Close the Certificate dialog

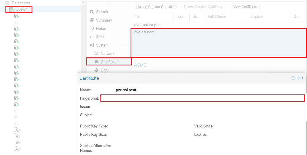pyautogui.click(x=300, y=78)
